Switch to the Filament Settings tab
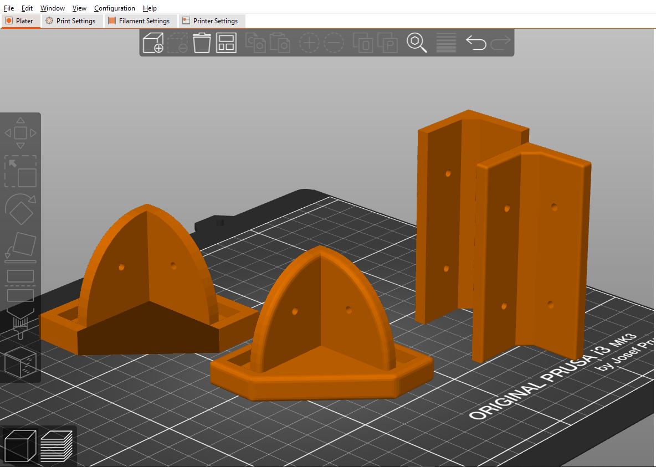The width and height of the screenshot is (656, 467). (x=141, y=21)
